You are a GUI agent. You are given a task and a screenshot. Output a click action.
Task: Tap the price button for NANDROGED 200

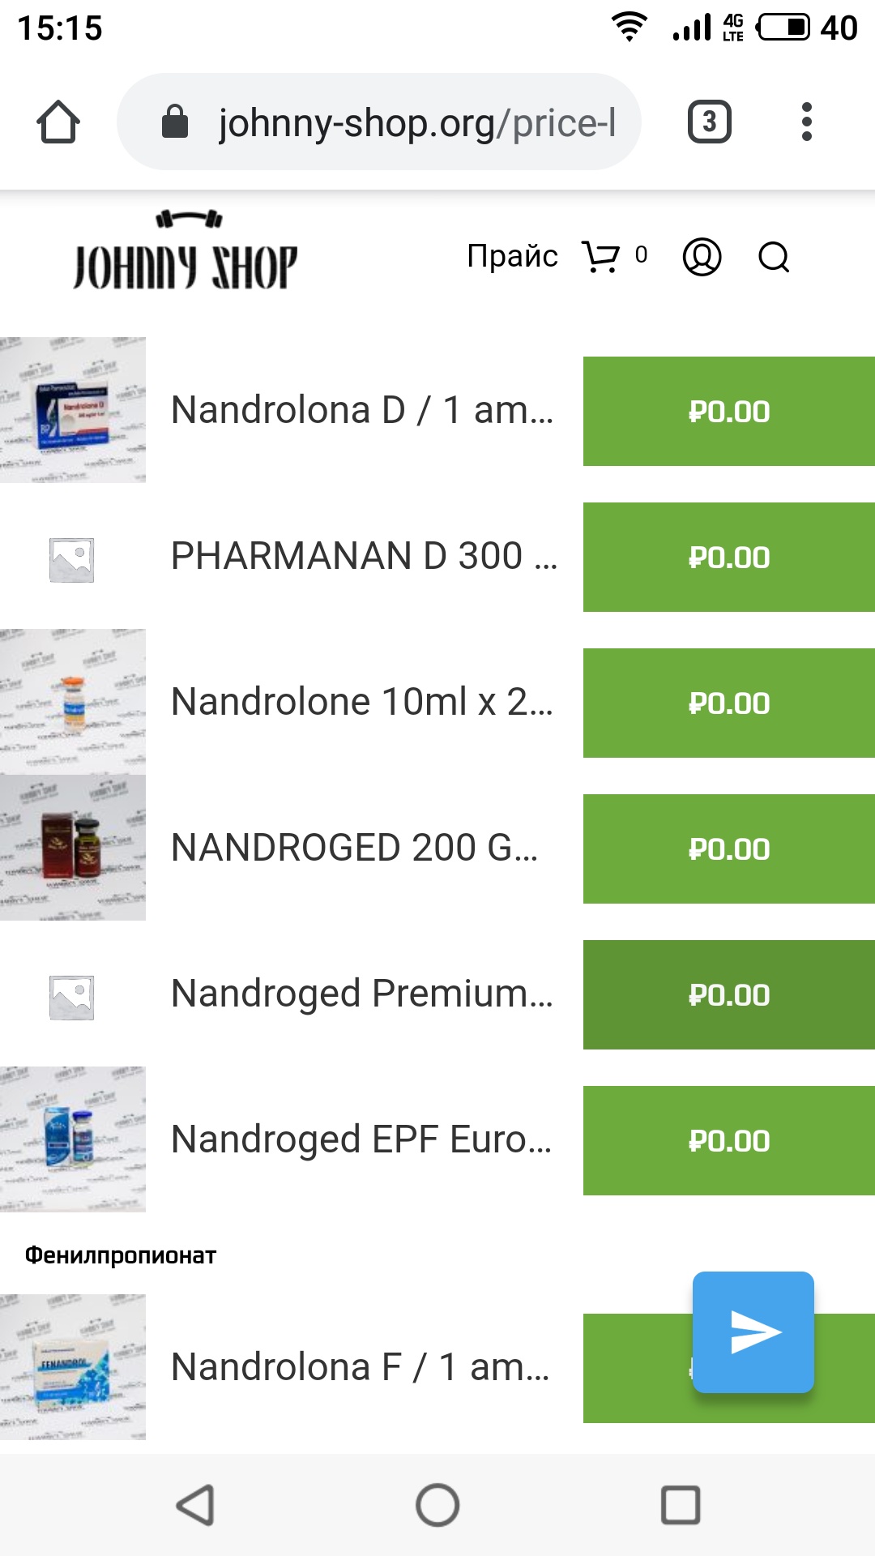point(729,849)
